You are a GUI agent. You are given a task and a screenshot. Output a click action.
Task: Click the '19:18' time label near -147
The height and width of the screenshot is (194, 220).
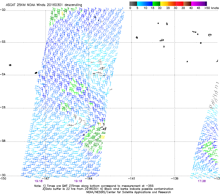(x=39, y=181)
